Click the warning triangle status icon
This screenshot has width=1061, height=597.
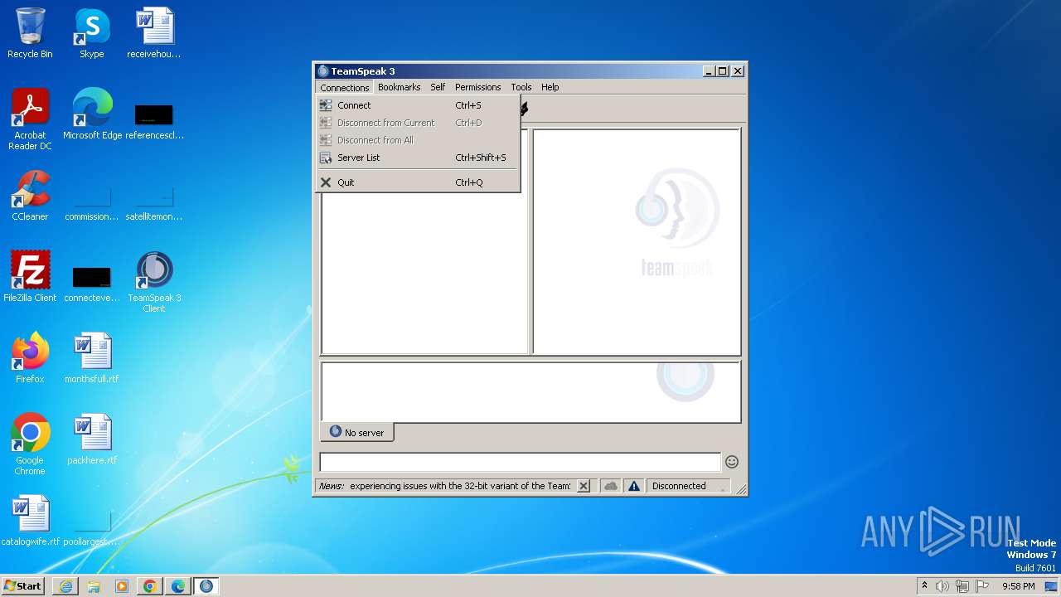coord(634,486)
